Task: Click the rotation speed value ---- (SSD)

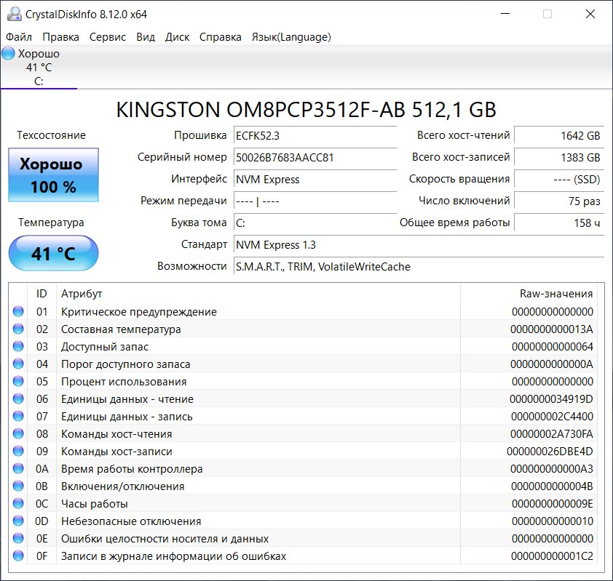Action: point(559,179)
